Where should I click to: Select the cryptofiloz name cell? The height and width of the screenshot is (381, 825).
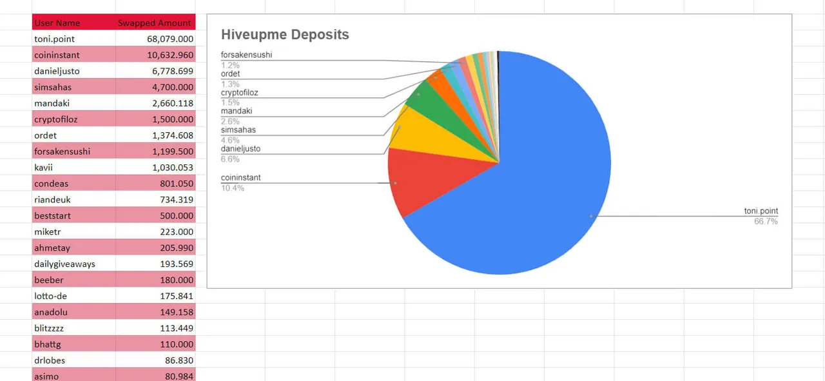coord(74,119)
